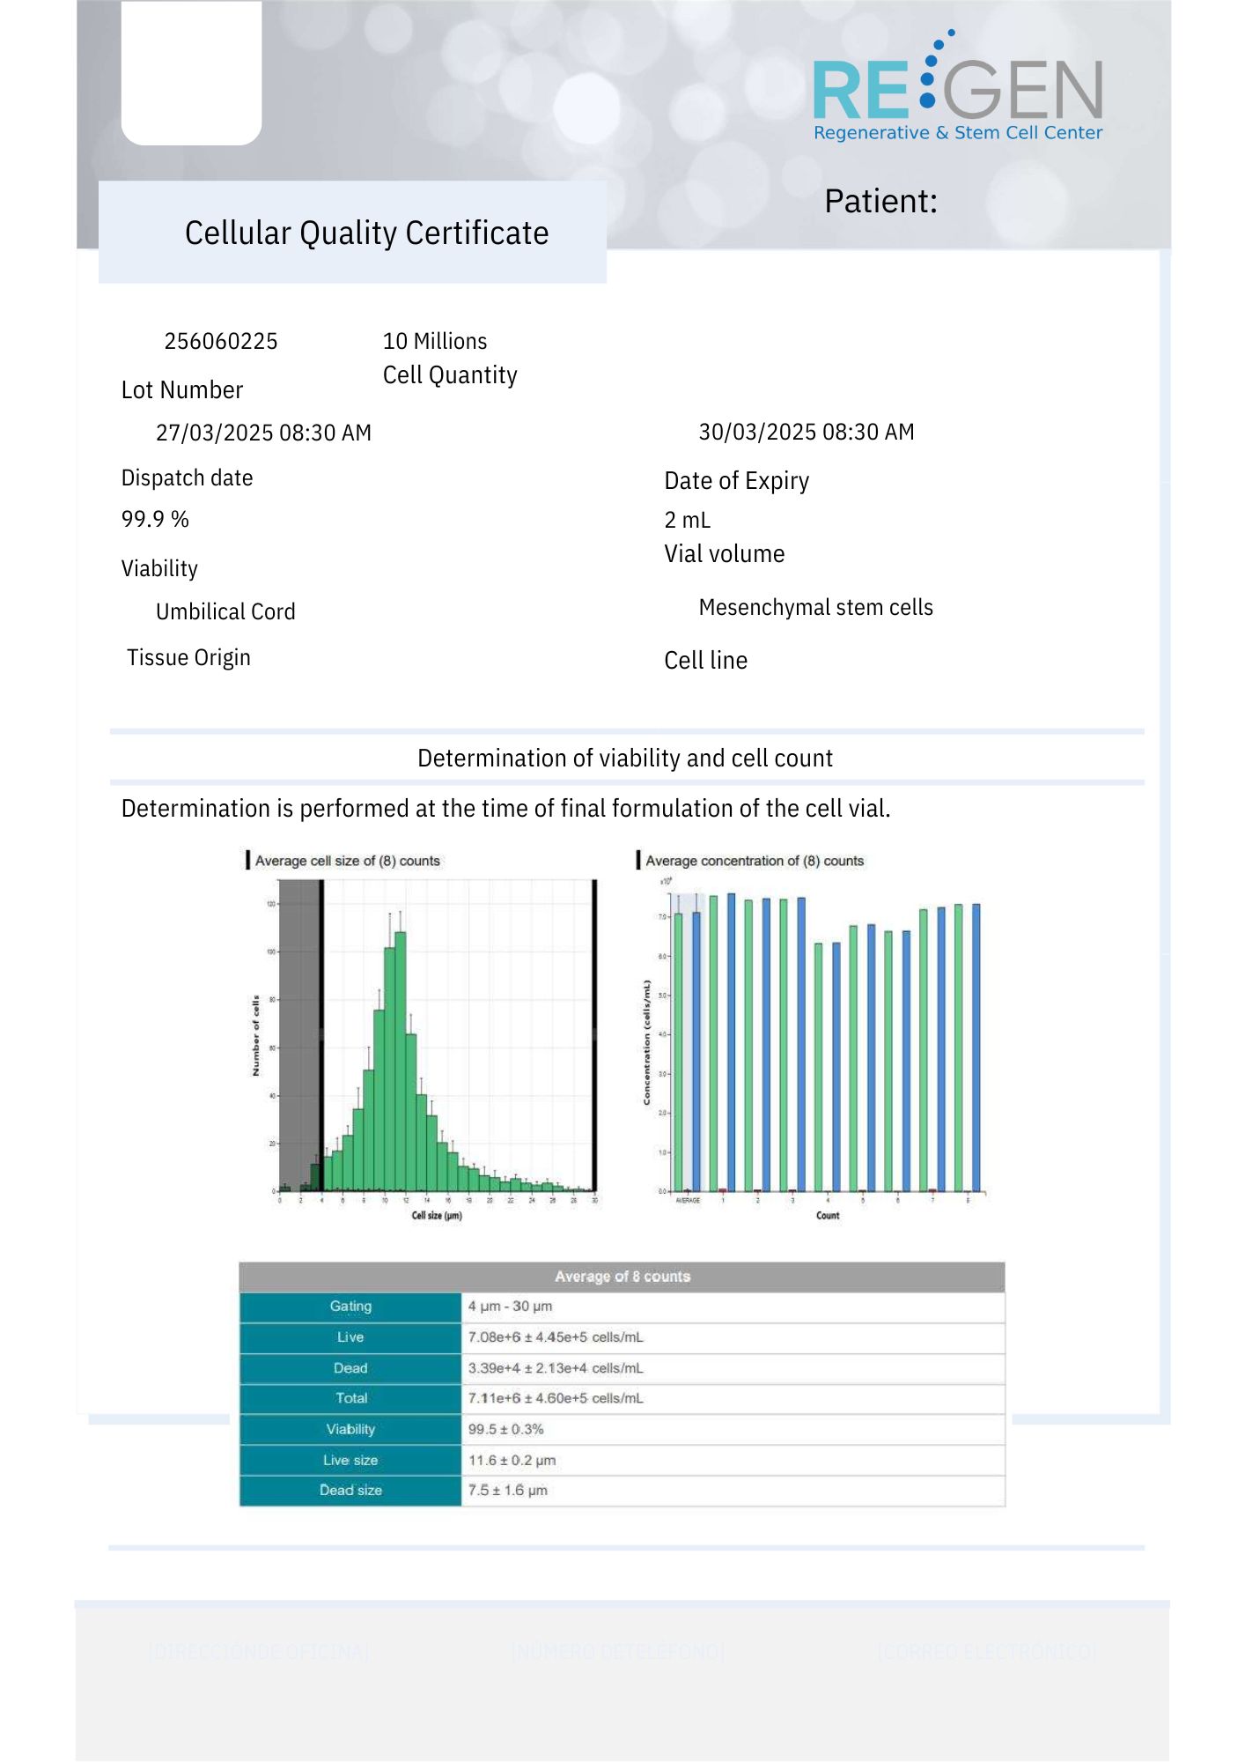
Task: Select the 'Umbilical Cord' text
Action: pyautogui.click(x=225, y=611)
